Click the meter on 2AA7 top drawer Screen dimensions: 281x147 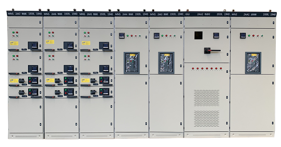(34, 46)
